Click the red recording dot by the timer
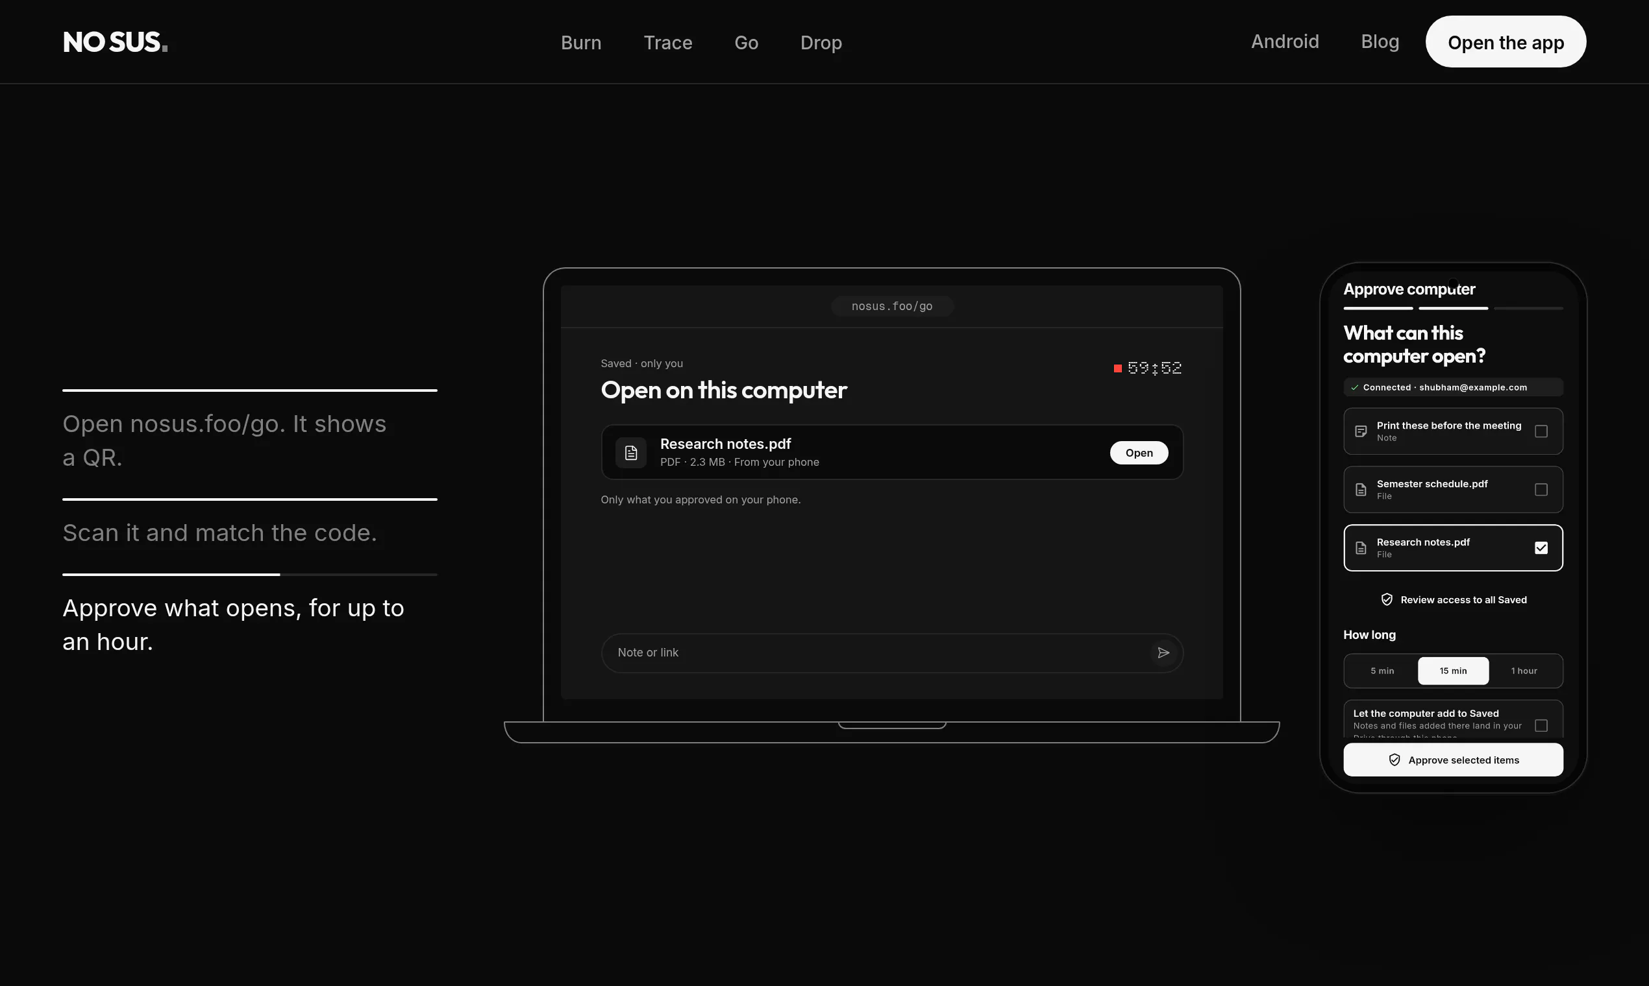The width and height of the screenshot is (1649, 986). click(1118, 368)
